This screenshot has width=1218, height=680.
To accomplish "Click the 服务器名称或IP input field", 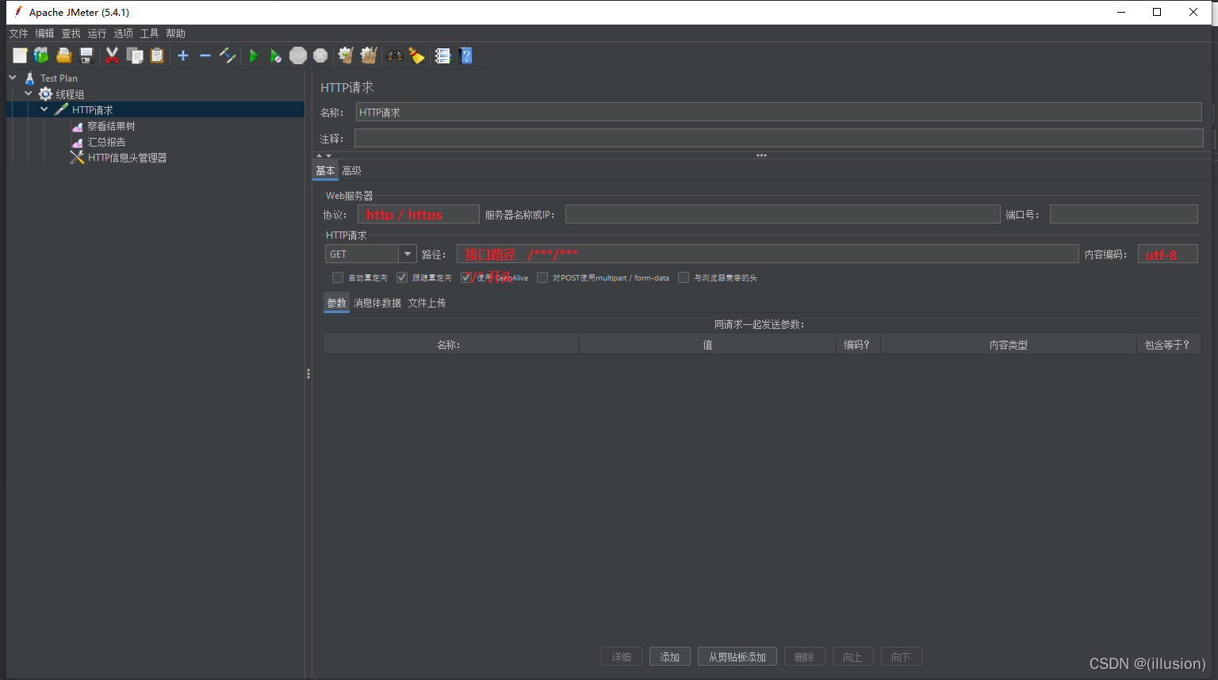I will coord(782,215).
